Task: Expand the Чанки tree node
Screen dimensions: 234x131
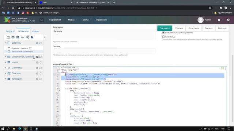Action: coord(6,62)
